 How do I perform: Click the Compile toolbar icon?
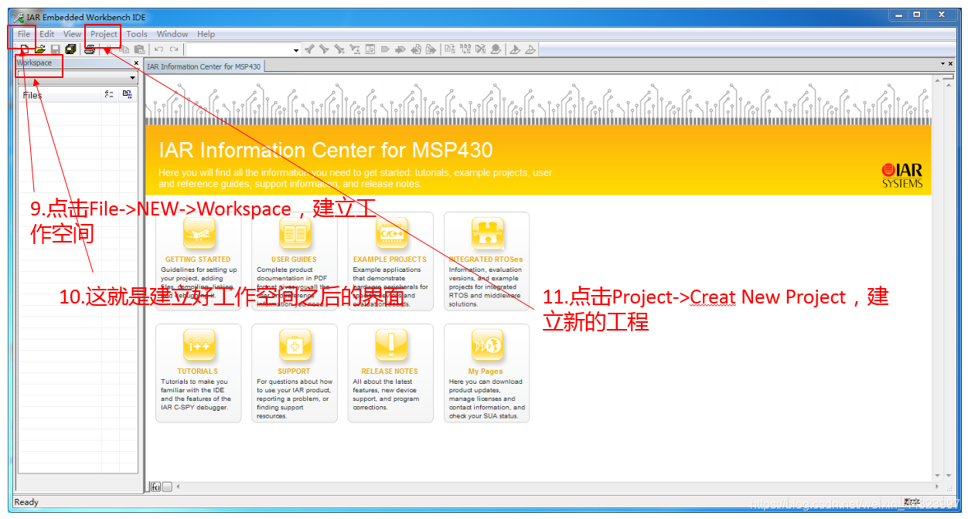tap(450, 49)
